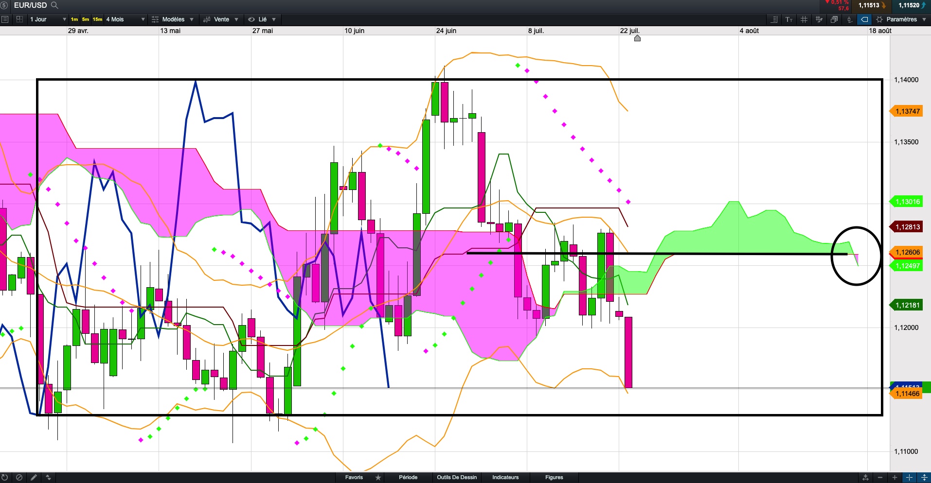Select the 15m timeframe shortcut

pos(97,19)
